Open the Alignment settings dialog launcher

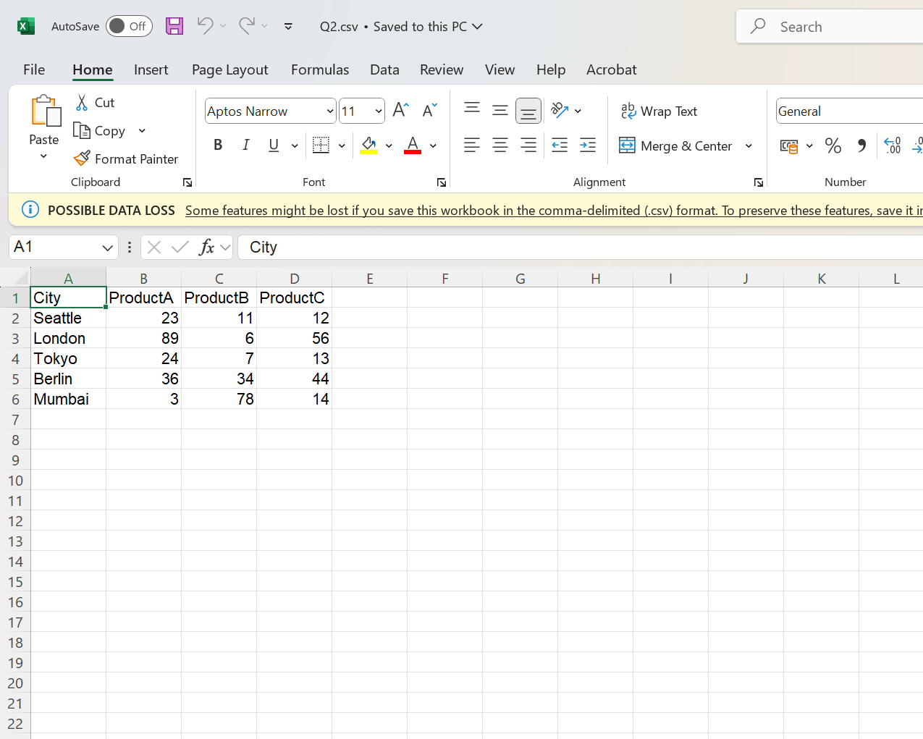(x=759, y=182)
